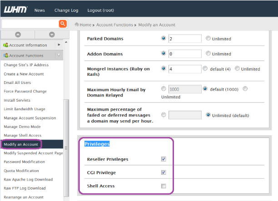Click the Home breadcrumb icon
The width and height of the screenshot is (278, 201).
pyautogui.click(x=77, y=25)
